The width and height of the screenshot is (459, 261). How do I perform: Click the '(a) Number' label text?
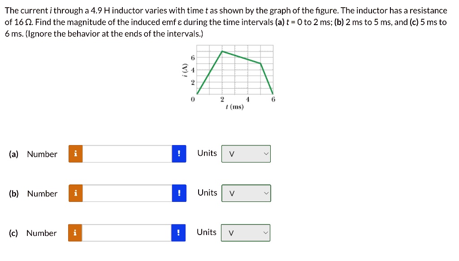coord(33,154)
